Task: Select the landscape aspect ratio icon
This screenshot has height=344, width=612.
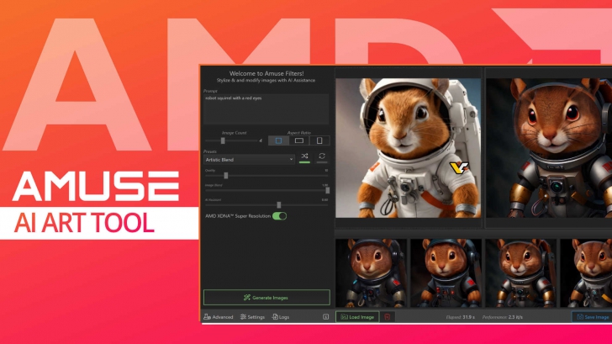Action: pyautogui.click(x=299, y=140)
